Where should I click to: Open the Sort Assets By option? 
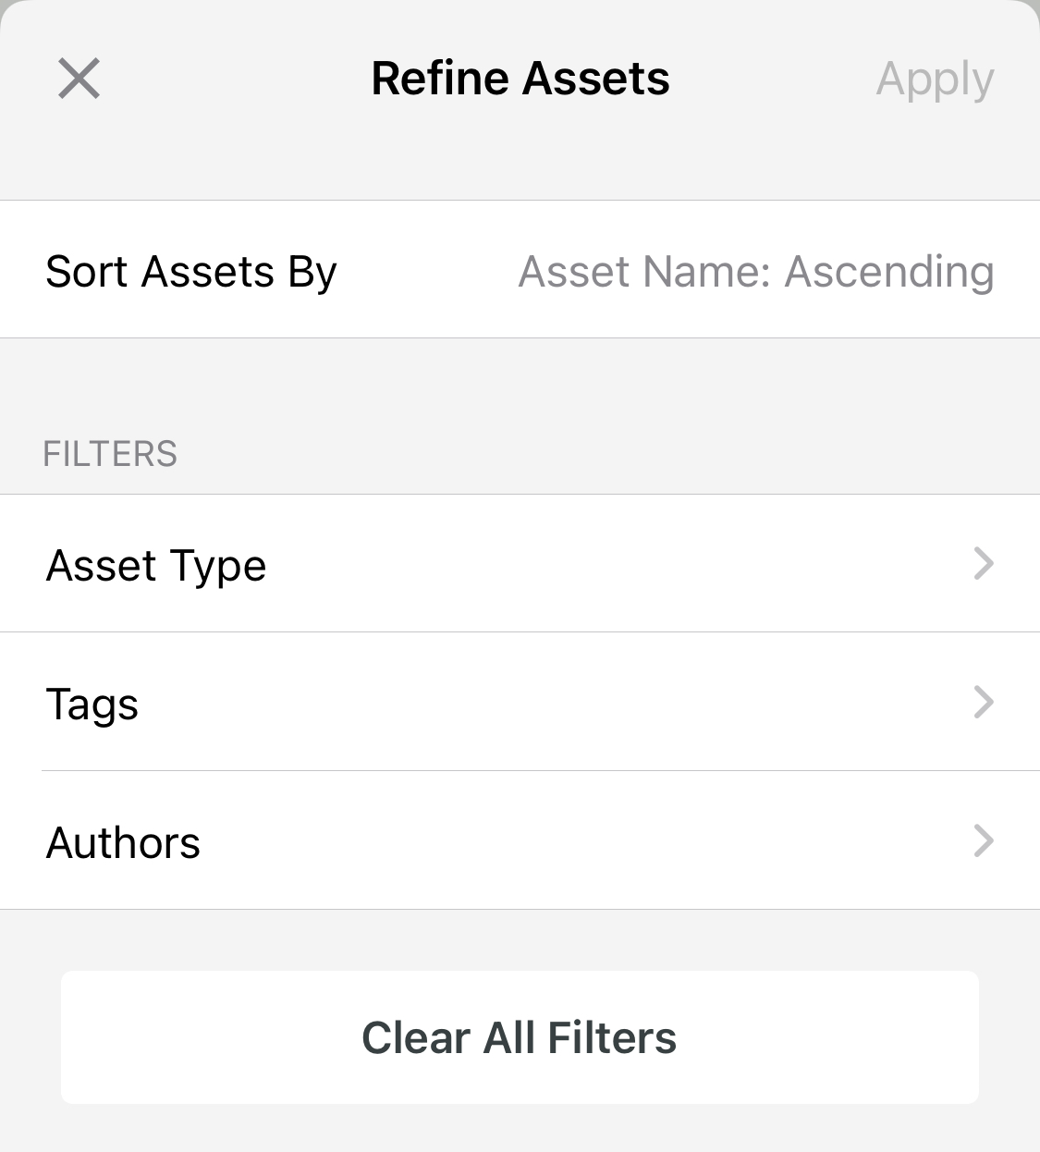pos(520,269)
